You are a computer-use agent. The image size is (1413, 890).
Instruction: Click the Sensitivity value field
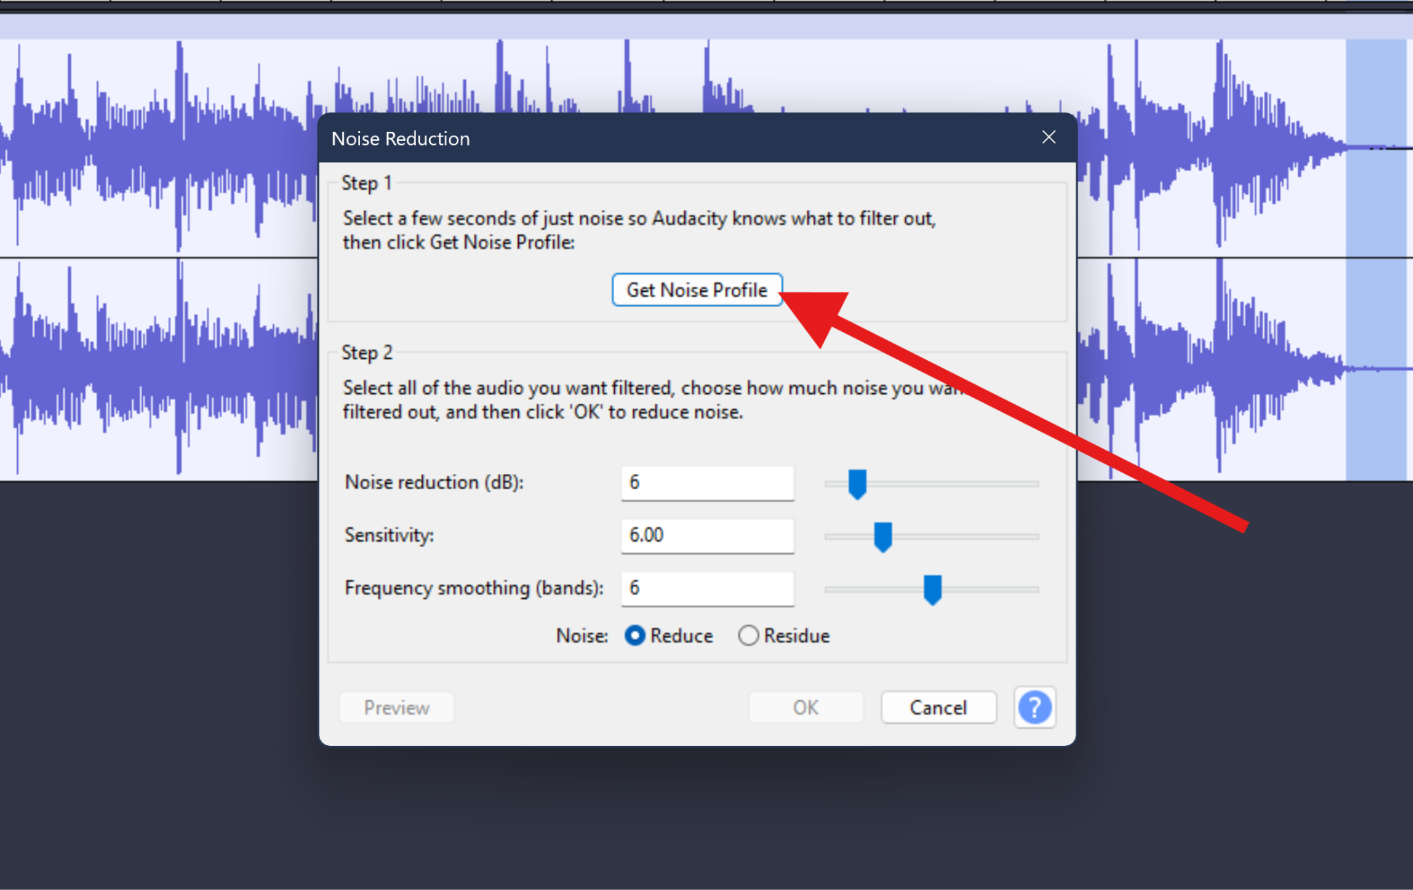tap(707, 535)
